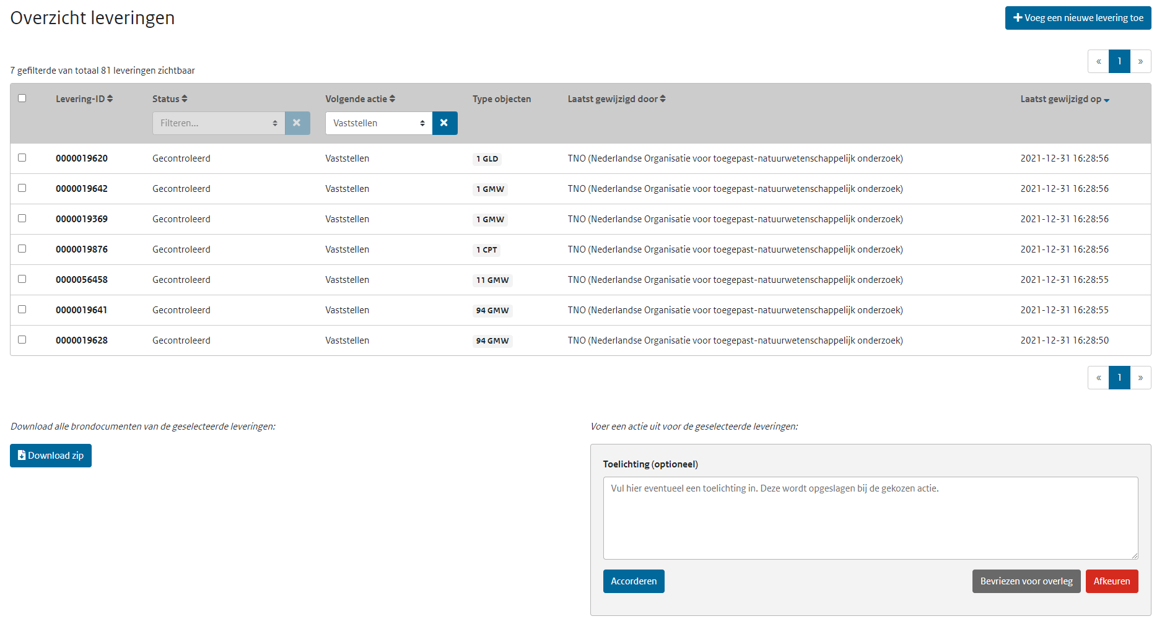Toggle the select-all checkbox in header
Image resolution: width=1162 pixels, height=624 pixels.
click(x=22, y=98)
